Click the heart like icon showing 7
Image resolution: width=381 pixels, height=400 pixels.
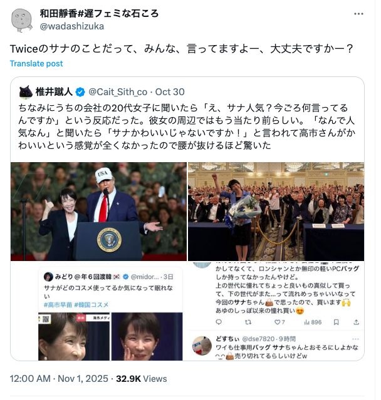tap(279, 322)
